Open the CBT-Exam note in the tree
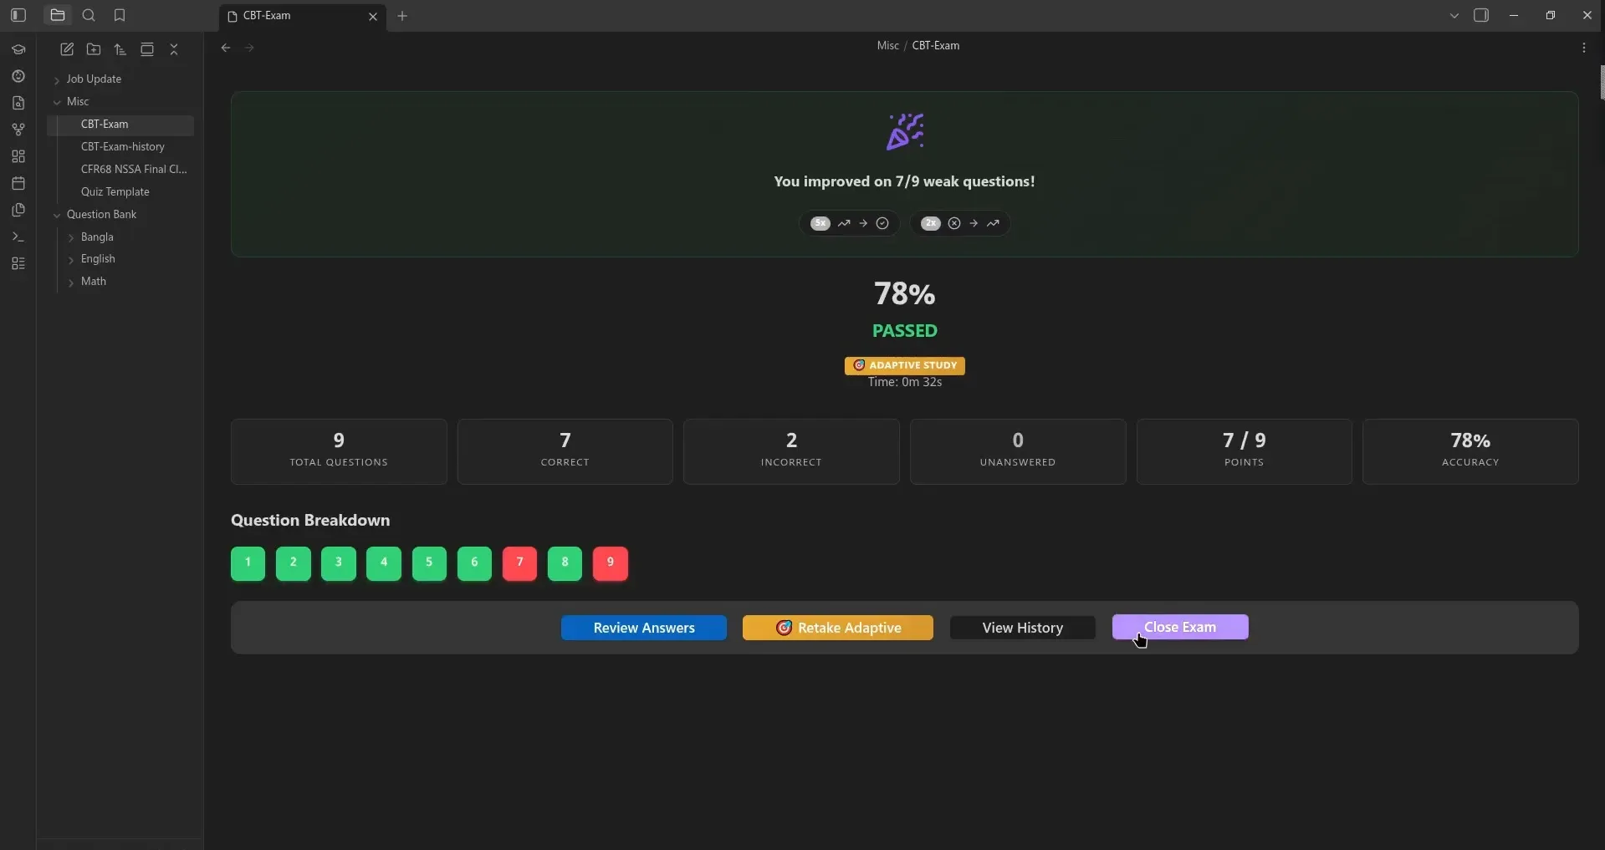Viewport: 1605px width, 850px height. (x=120, y=124)
